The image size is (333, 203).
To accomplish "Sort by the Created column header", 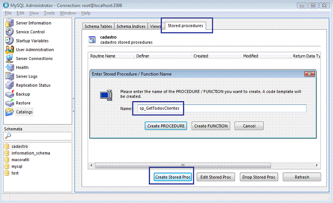I will tap(216, 56).
